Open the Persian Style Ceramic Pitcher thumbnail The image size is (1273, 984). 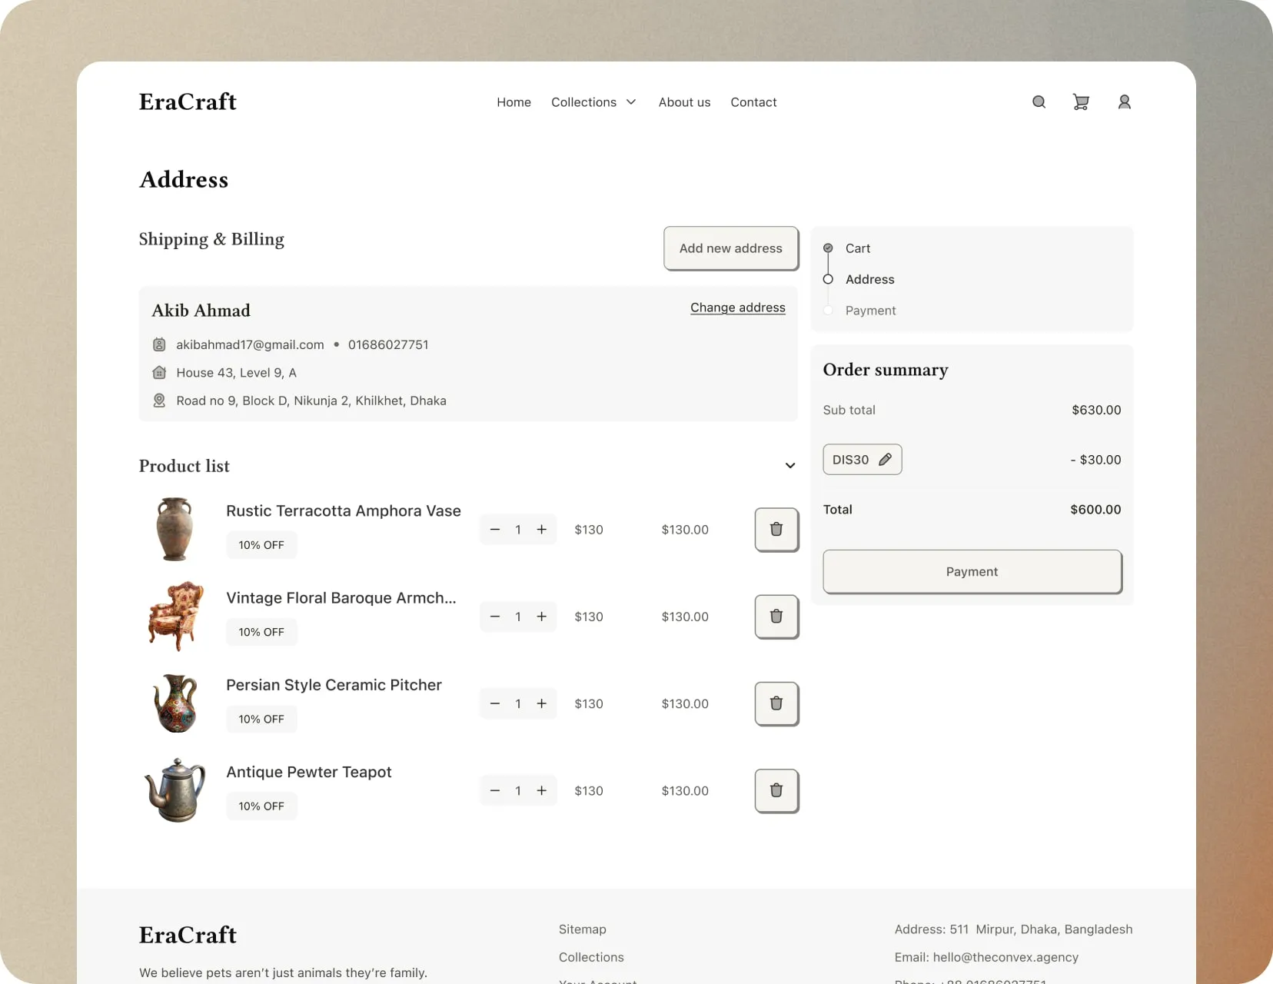176,703
